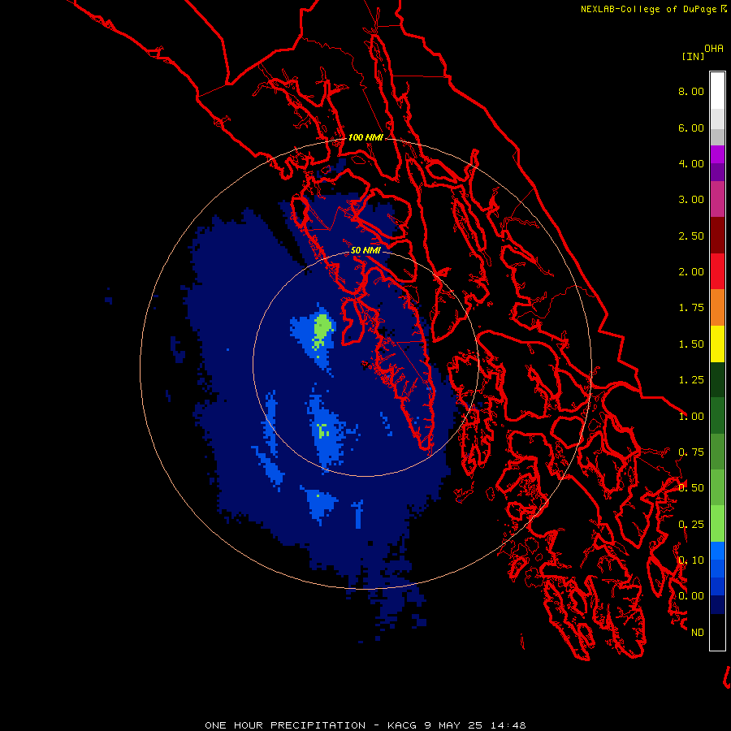The image size is (731, 731).
Task: Click the 1.50 legend value
Action: [x=691, y=344]
